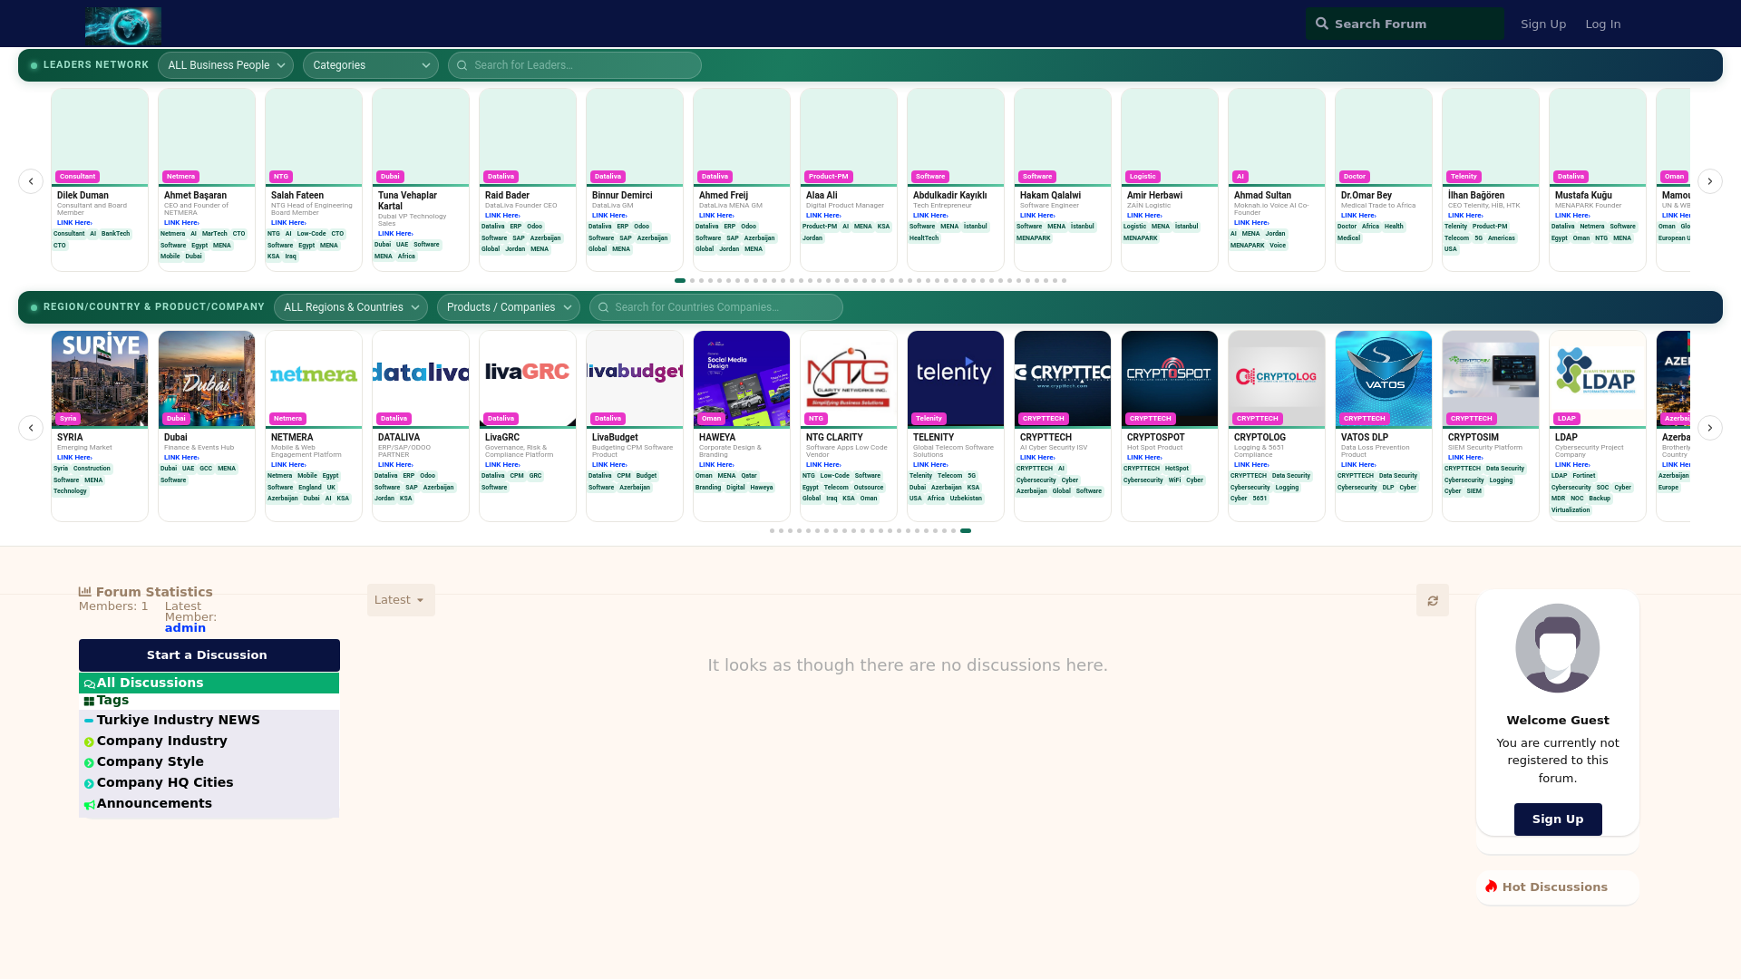This screenshot has width=1741, height=979.
Task: Click Raid Bader's name on leader card
Action: point(507,196)
